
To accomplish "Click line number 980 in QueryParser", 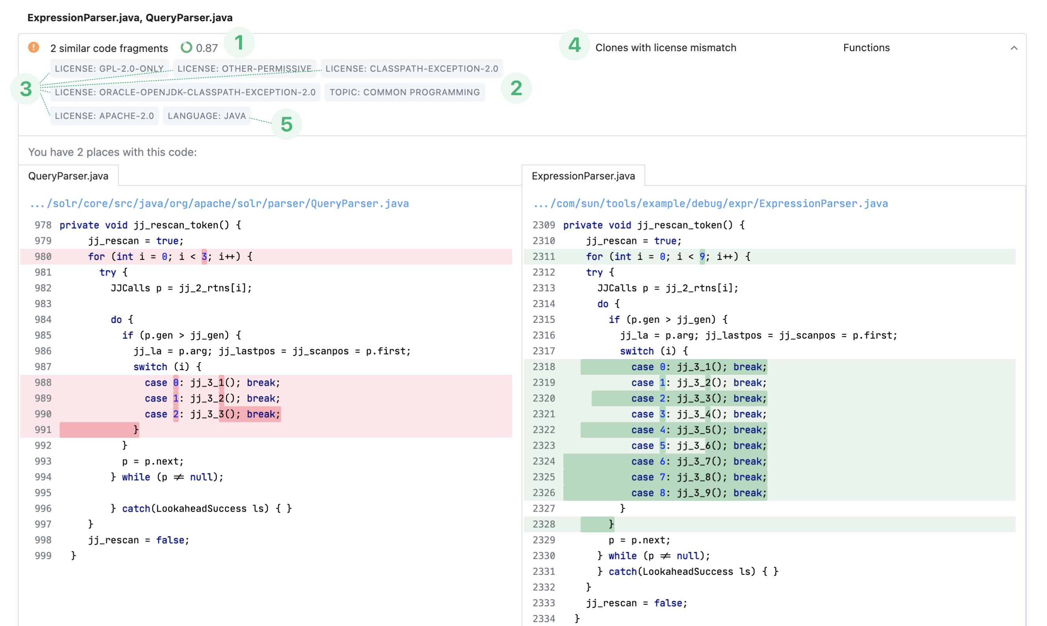I will pyautogui.click(x=43, y=256).
